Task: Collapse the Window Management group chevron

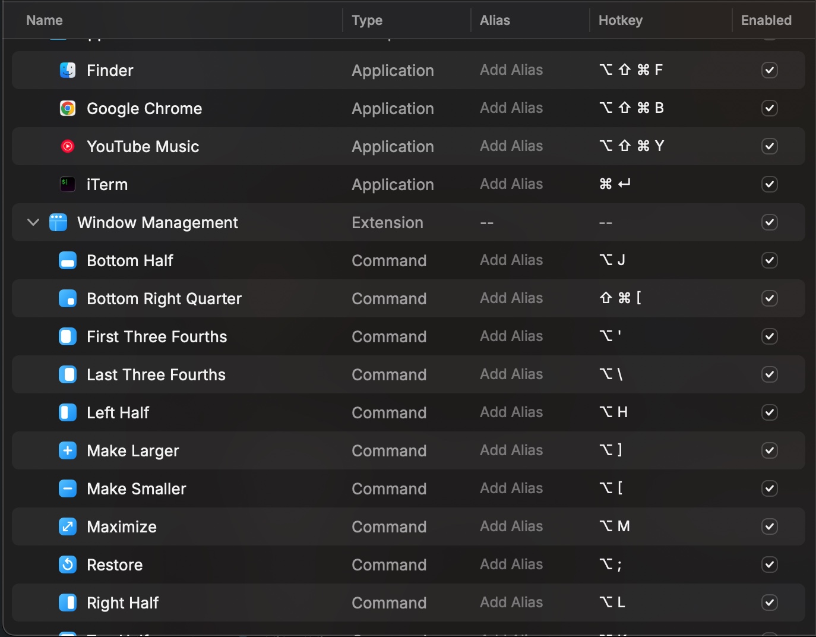Action: 33,222
